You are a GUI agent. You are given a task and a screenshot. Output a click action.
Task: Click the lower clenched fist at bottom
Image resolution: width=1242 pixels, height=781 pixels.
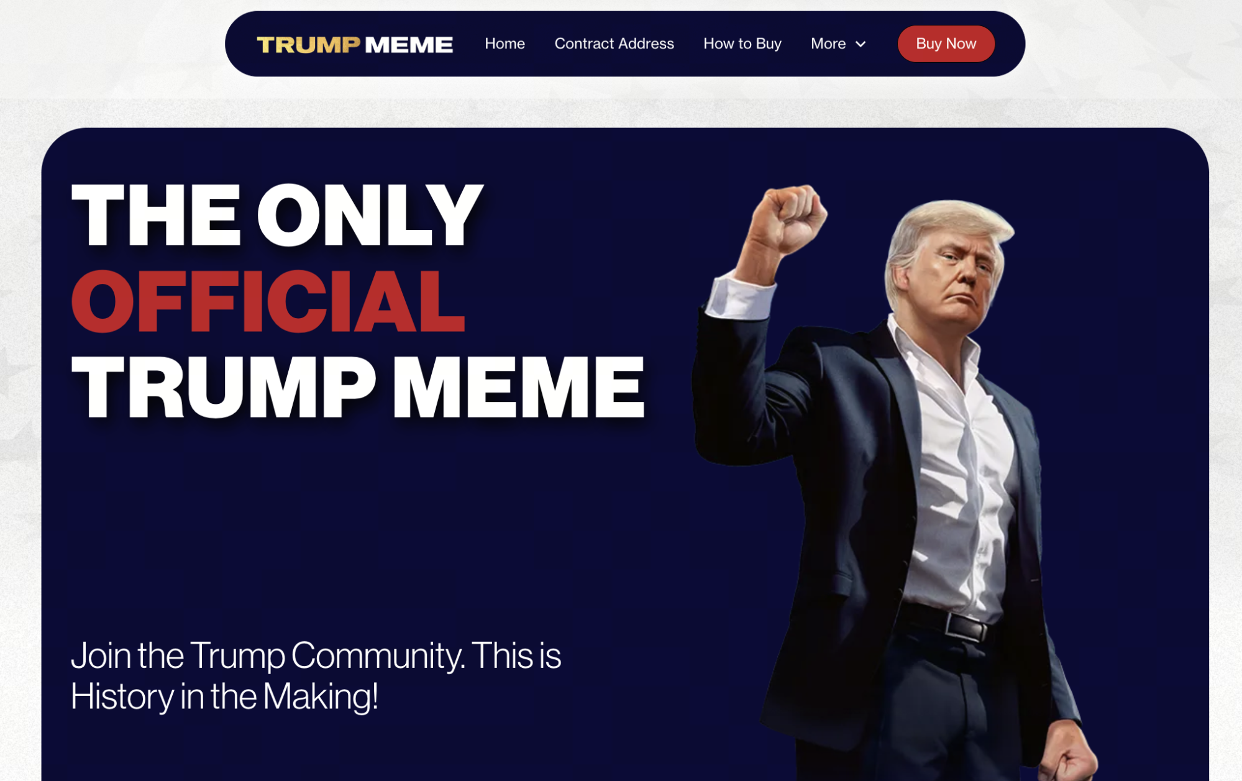click(1067, 760)
